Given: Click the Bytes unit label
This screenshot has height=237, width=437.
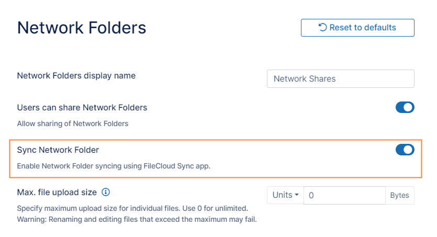Looking at the screenshot, I should [399, 195].
